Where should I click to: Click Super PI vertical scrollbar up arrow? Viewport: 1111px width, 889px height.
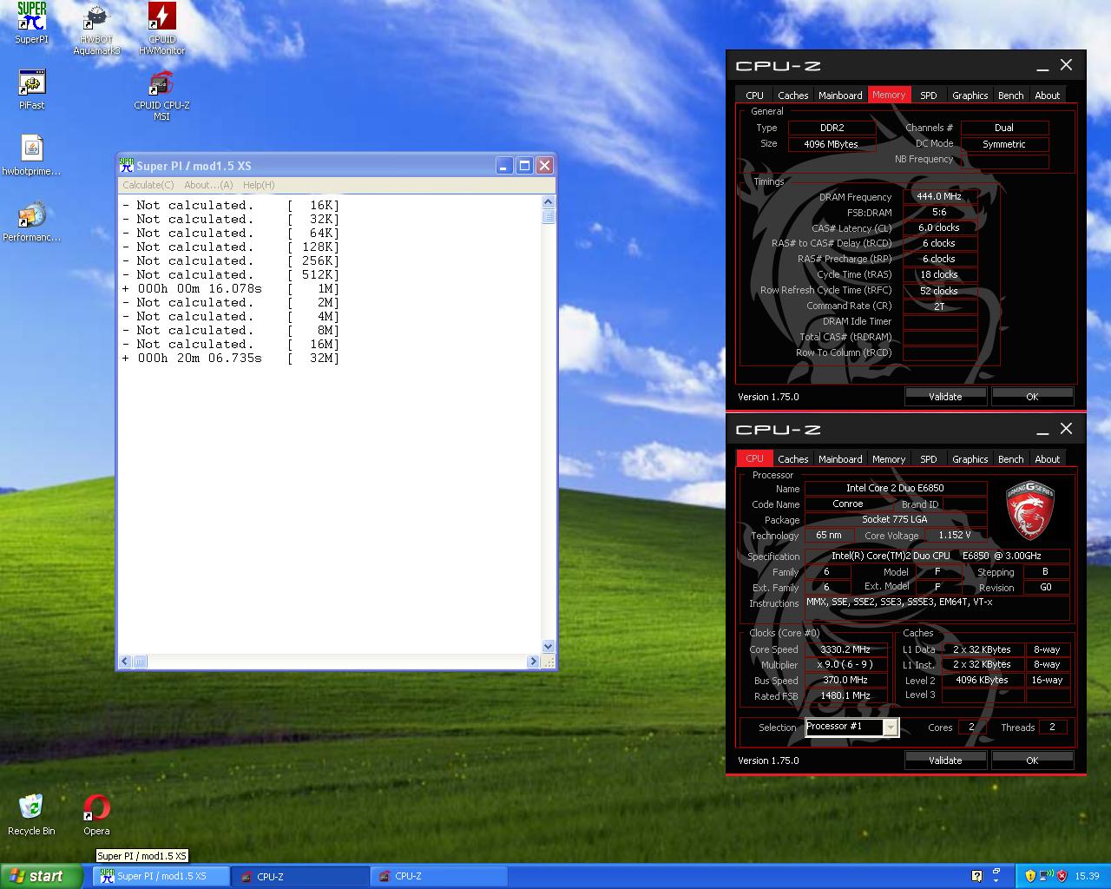click(548, 202)
